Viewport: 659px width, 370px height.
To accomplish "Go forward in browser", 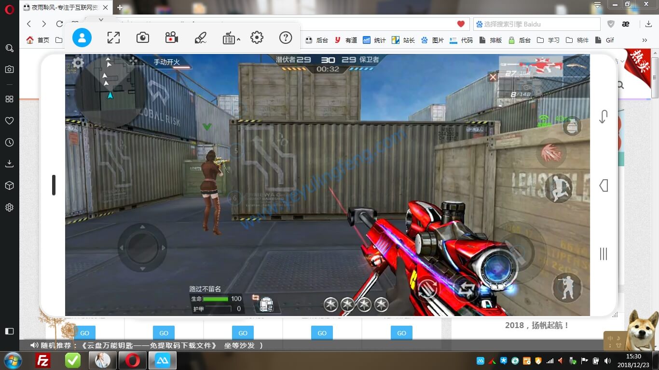I will (44, 24).
